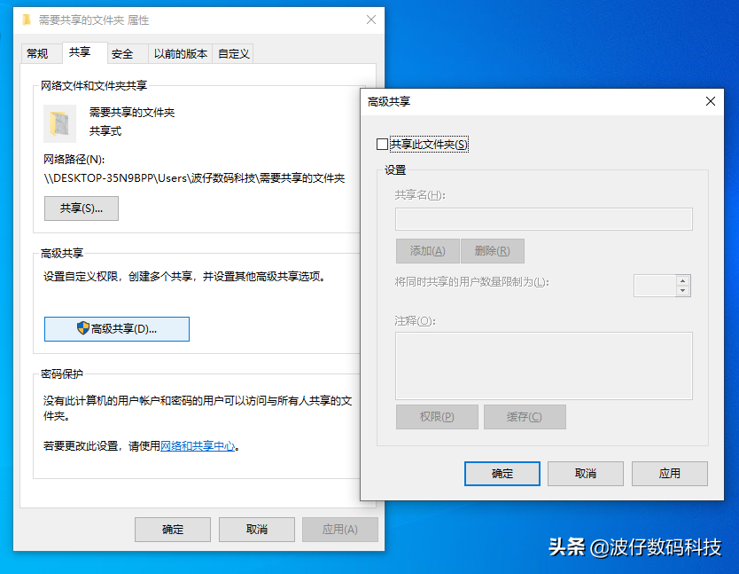Check the 共享此文件夹(S) checkbox
The height and width of the screenshot is (574, 739).
pyautogui.click(x=382, y=145)
